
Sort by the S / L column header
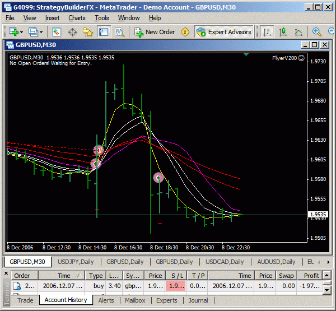click(x=176, y=276)
